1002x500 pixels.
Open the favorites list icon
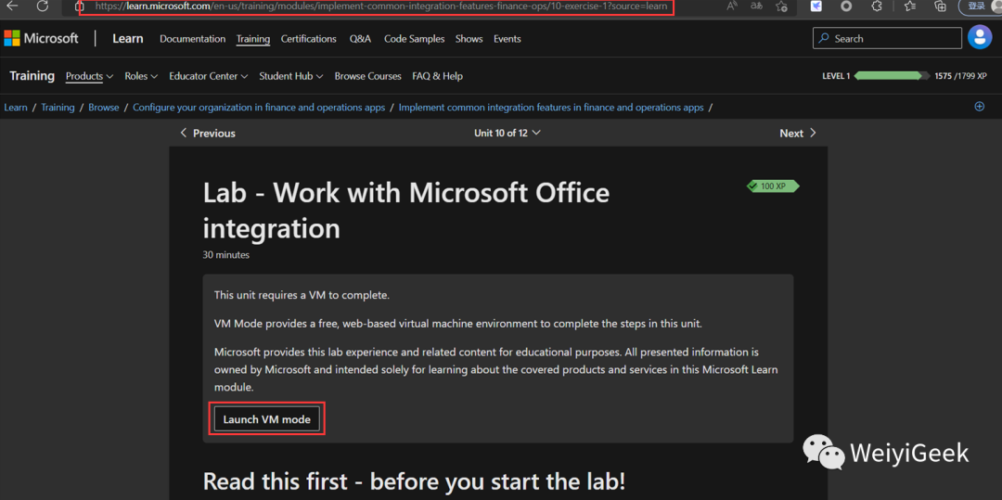[910, 6]
